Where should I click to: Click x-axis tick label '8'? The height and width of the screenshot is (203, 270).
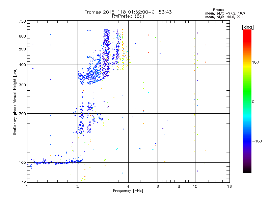179,186
